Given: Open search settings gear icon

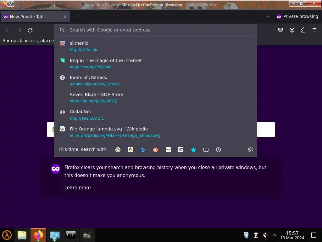Looking at the screenshot, I should click(x=250, y=150).
